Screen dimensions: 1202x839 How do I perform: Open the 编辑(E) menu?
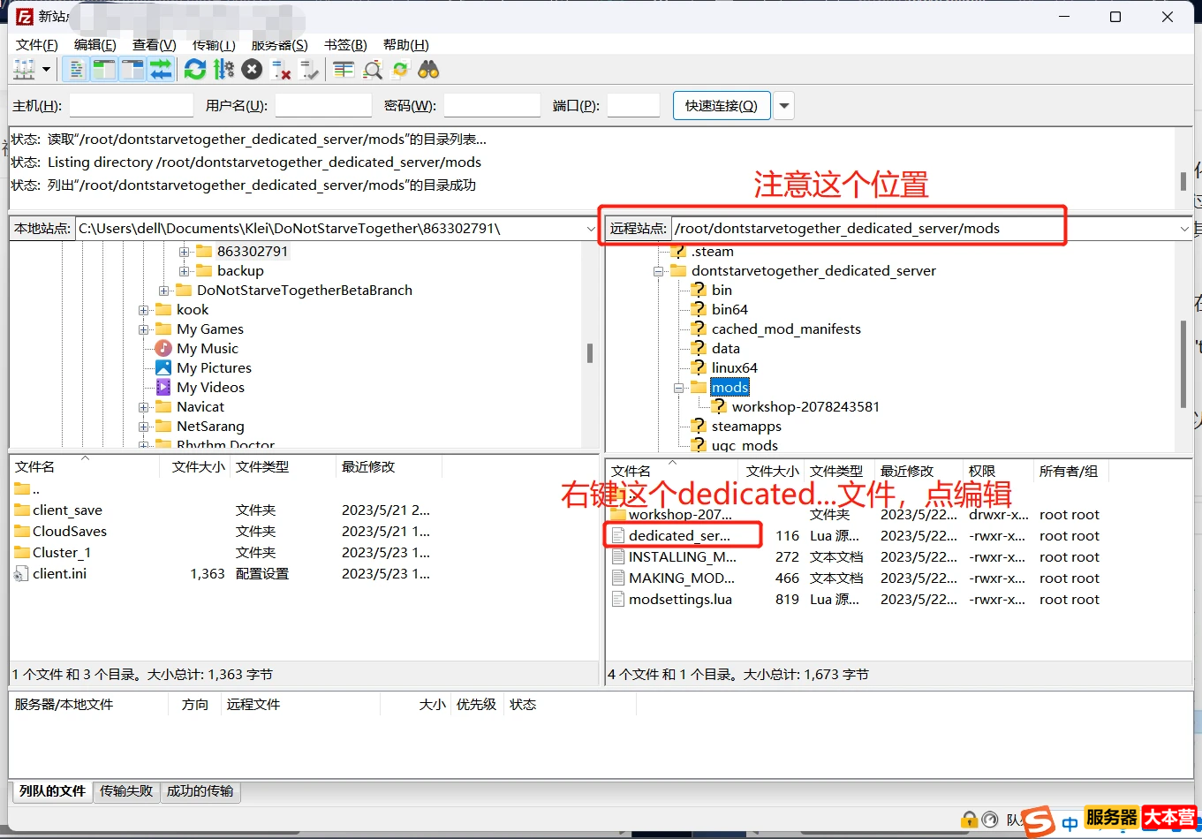pos(95,44)
